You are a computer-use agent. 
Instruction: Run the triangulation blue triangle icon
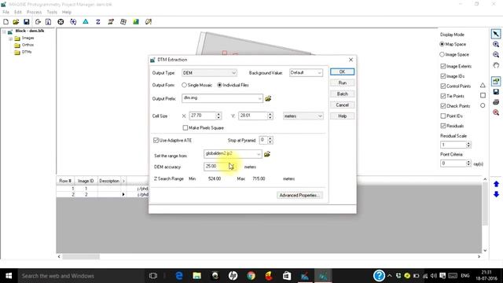(x=86, y=22)
